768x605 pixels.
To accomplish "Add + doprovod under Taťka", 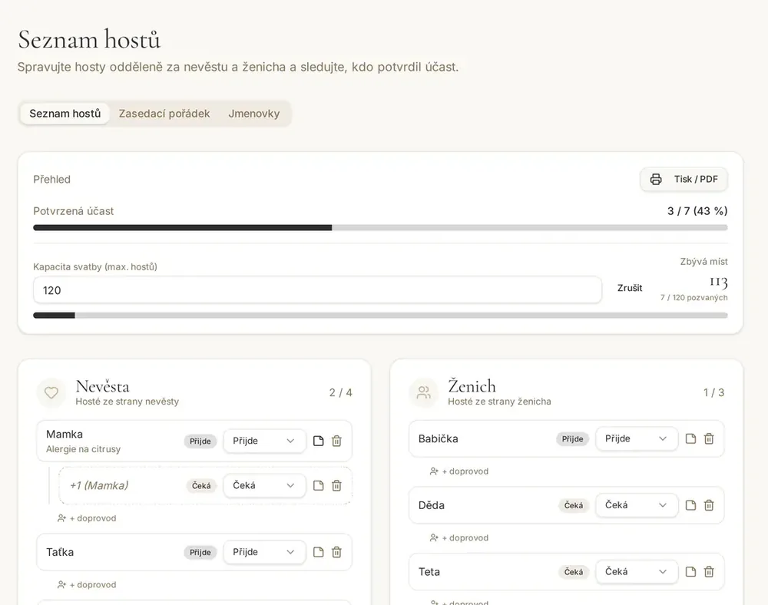I will tap(88, 584).
